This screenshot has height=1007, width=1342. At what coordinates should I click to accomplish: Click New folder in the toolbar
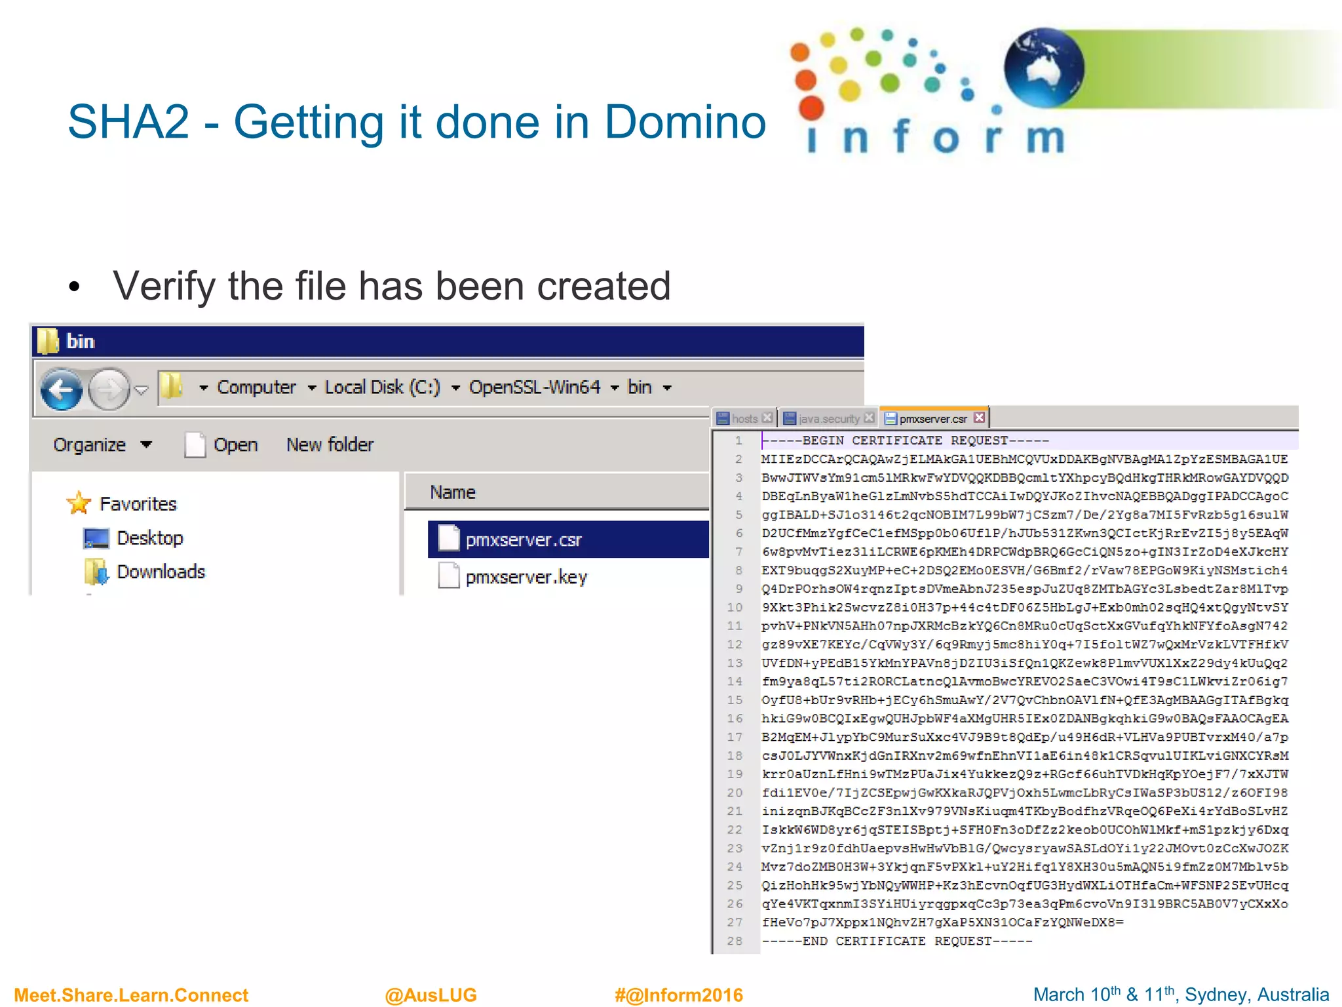point(330,445)
